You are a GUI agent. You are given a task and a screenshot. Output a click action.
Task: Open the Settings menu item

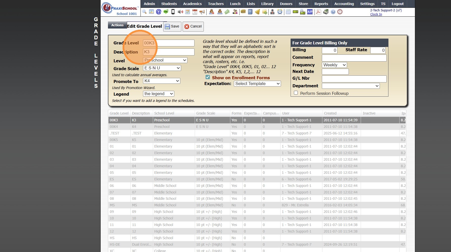click(x=367, y=4)
